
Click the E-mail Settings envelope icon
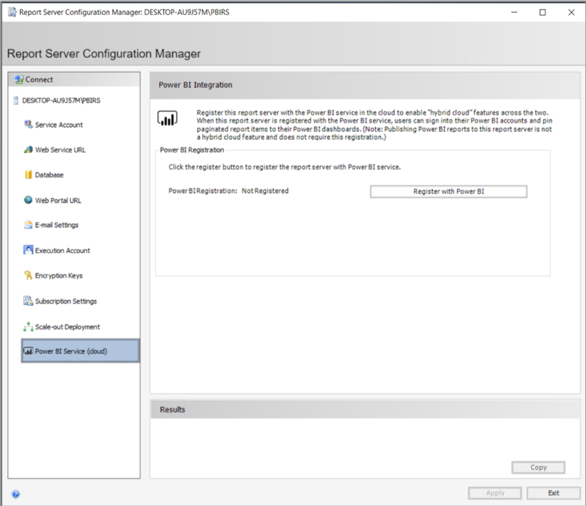coord(28,224)
